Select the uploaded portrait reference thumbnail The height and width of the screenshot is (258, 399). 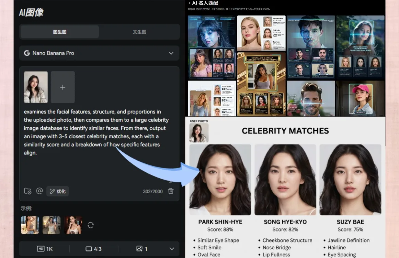(36, 87)
